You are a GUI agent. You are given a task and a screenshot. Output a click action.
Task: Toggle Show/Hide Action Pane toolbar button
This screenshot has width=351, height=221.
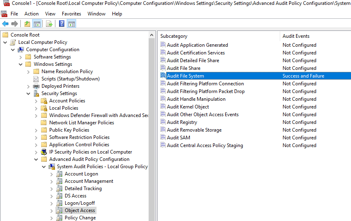tap(72, 24)
